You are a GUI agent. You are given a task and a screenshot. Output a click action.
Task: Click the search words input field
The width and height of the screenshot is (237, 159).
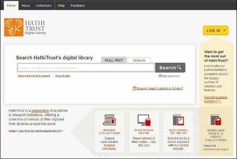point(86,68)
